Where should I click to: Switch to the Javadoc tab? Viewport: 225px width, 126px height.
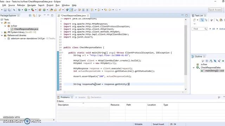[81, 97]
